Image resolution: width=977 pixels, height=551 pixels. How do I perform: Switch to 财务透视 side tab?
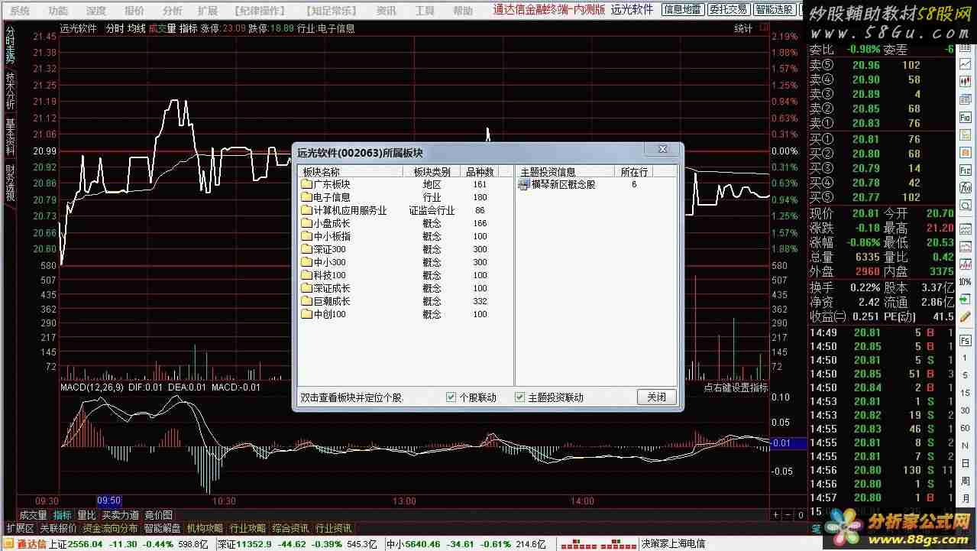(10, 183)
